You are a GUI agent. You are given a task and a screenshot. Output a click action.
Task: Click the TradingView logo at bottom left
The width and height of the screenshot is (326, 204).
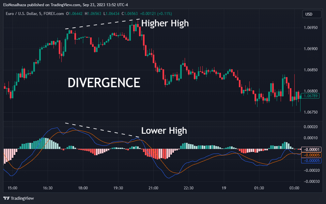(19, 198)
